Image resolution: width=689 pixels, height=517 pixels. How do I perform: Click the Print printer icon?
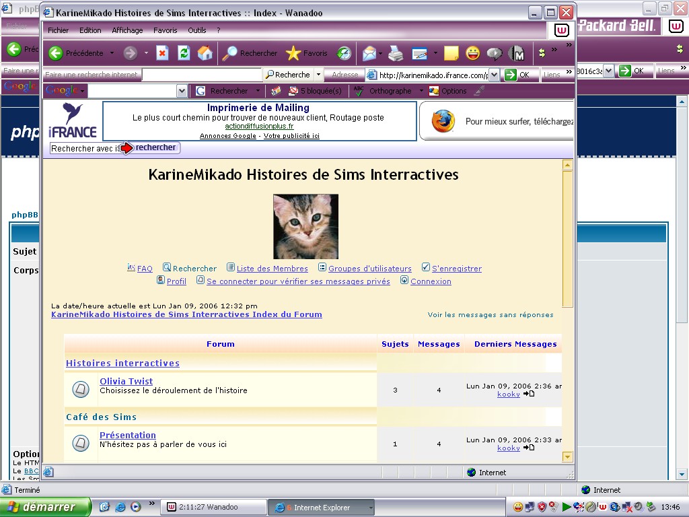pos(396,53)
